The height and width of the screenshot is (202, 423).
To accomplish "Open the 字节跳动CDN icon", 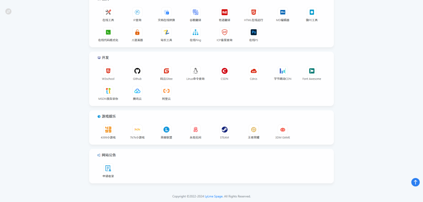I will coord(283,71).
